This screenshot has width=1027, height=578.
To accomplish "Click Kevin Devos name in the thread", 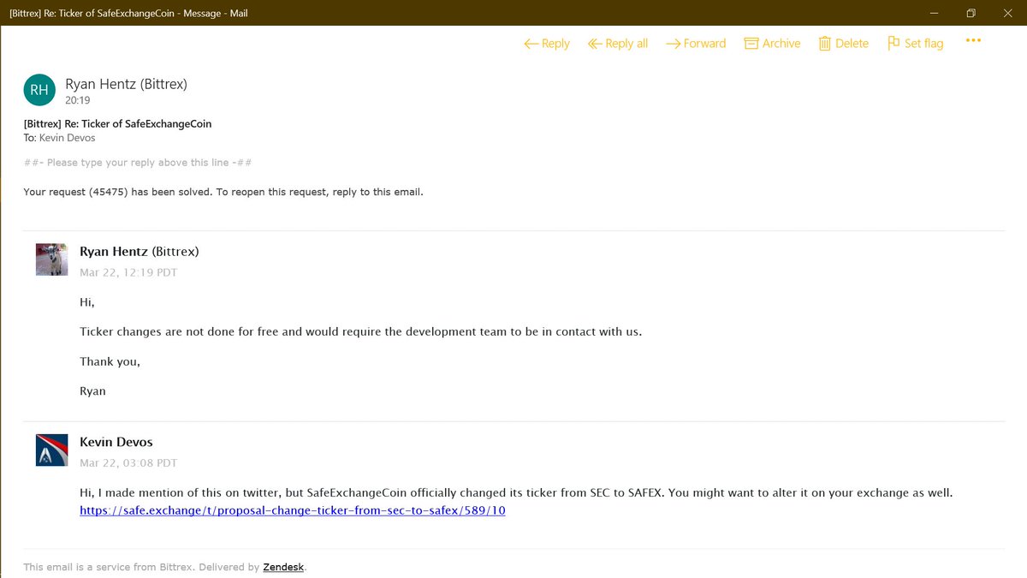I will [x=116, y=442].
